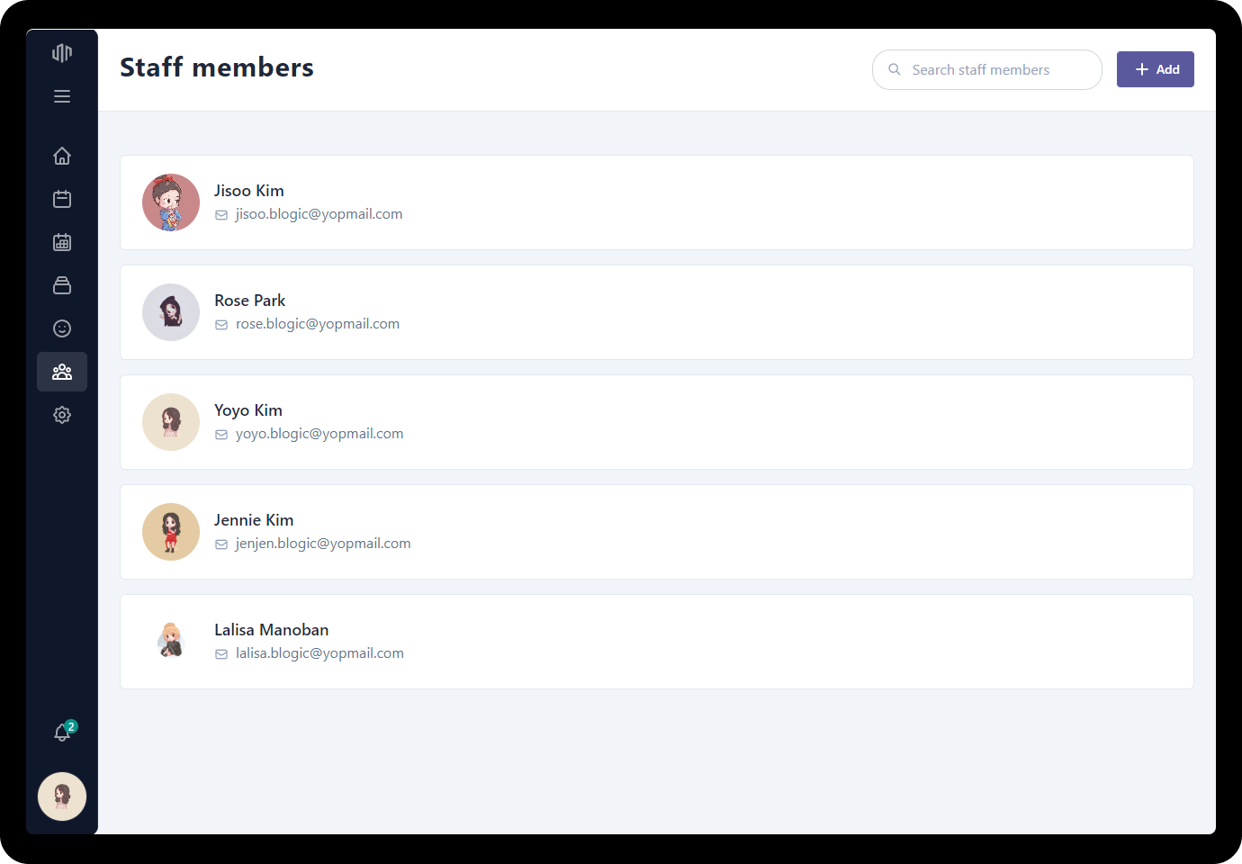Image resolution: width=1242 pixels, height=864 pixels.
Task: Click the user profile avatar in sidebar
Action: [62, 796]
